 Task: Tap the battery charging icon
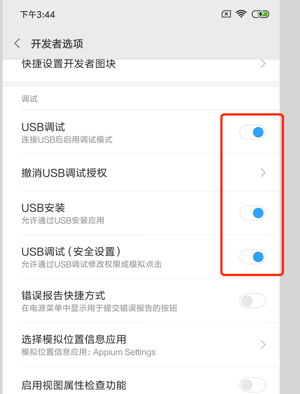click(260, 14)
